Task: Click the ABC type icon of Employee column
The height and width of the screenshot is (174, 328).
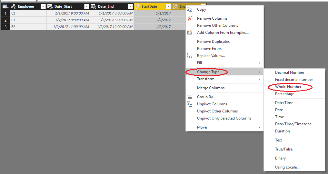Action: click(x=14, y=7)
